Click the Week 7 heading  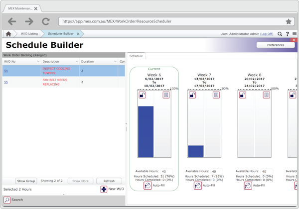coord(204,75)
